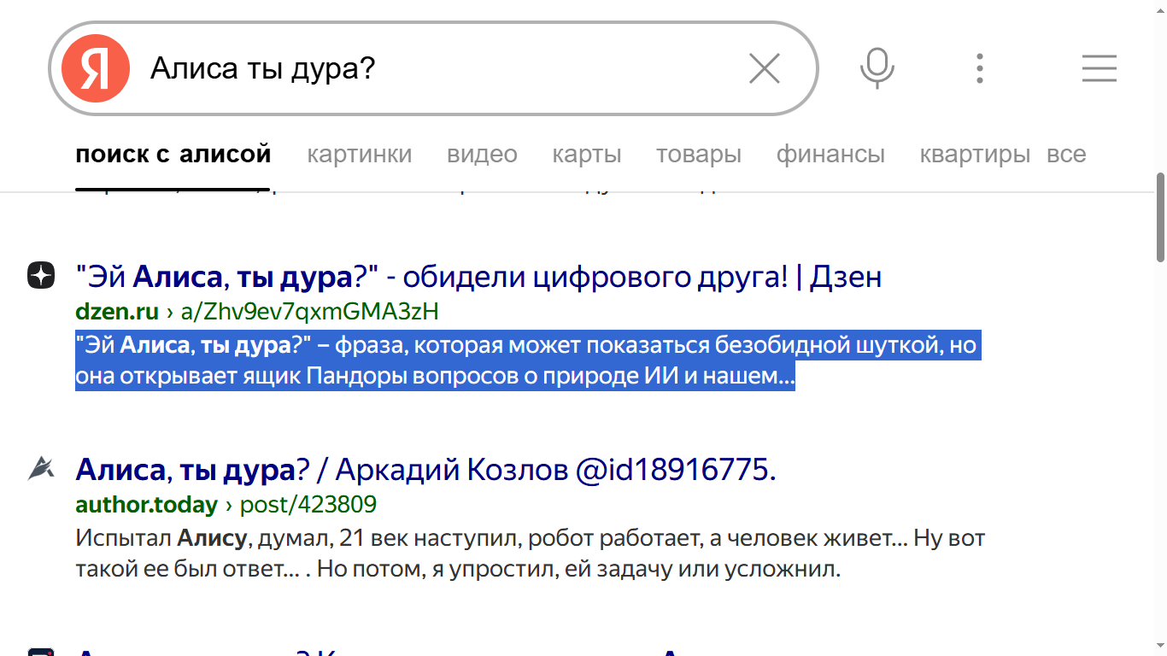Go to the 'финансы' tab
Screen dimensions: 1167x656
(x=830, y=155)
